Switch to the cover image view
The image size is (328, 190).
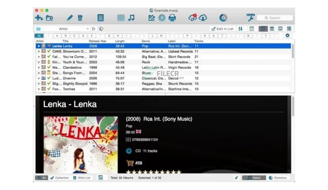(280, 29)
